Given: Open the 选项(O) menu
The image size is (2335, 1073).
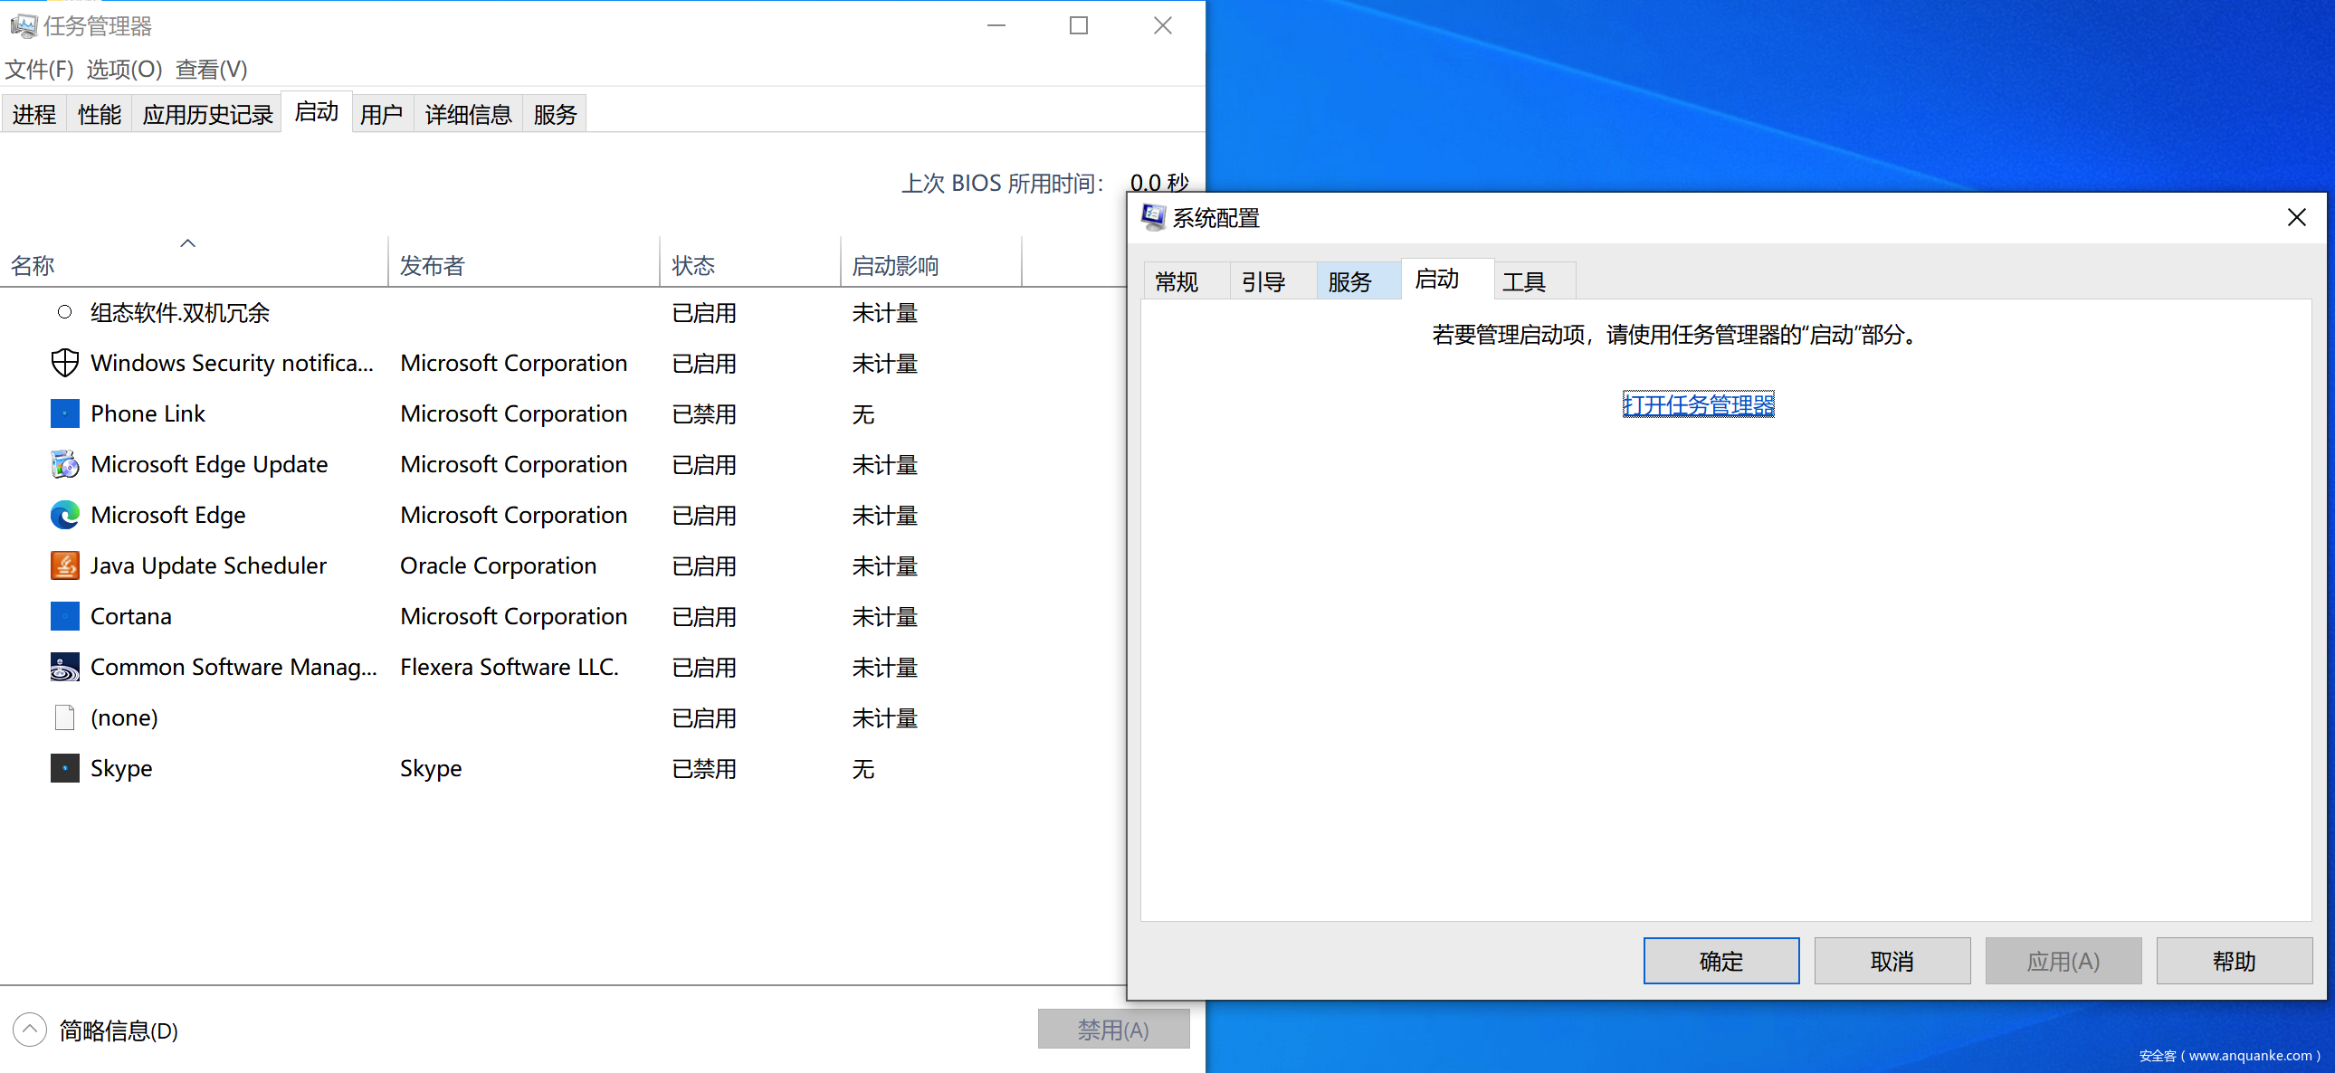Looking at the screenshot, I should [124, 70].
